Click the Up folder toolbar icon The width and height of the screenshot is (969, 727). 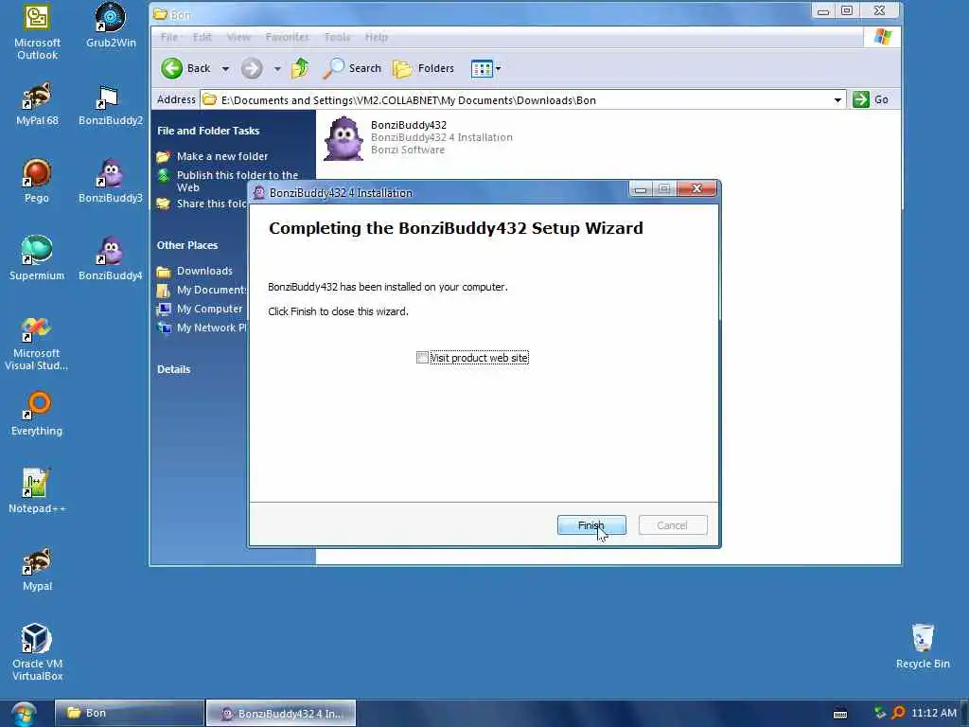pyautogui.click(x=300, y=68)
